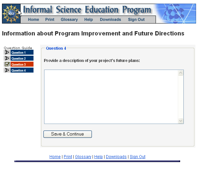Click the text area's scroll up arrow

(x=181, y=73)
